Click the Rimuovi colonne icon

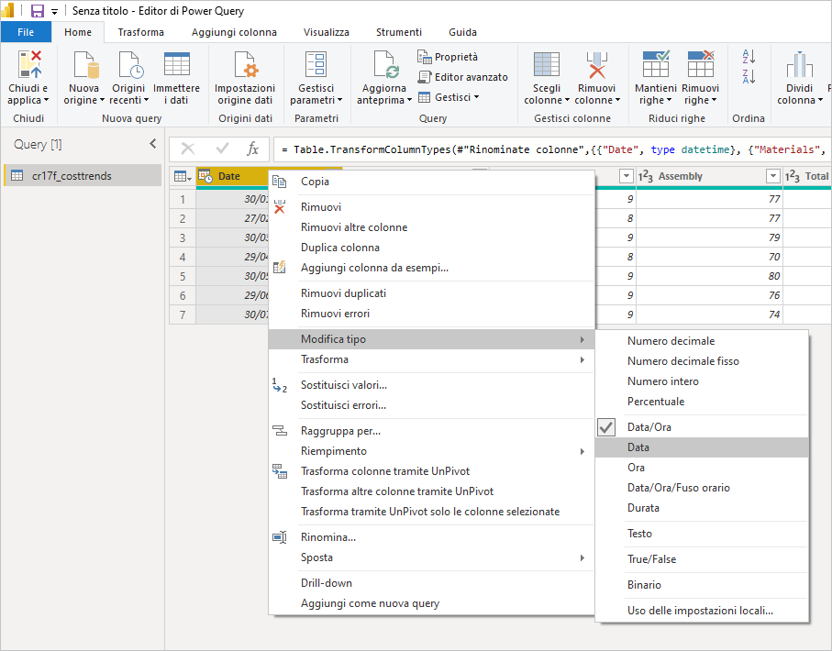[x=597, y=64]
